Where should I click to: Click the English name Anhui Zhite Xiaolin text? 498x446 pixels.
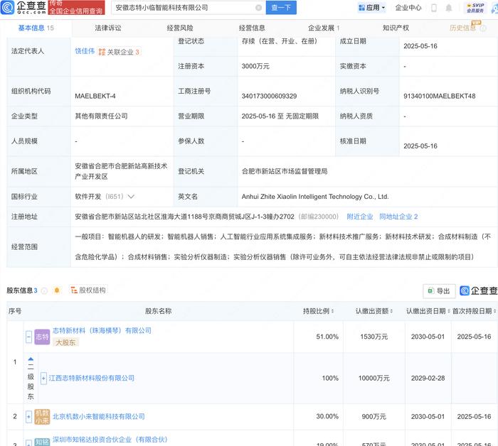(x=315, y=197)
